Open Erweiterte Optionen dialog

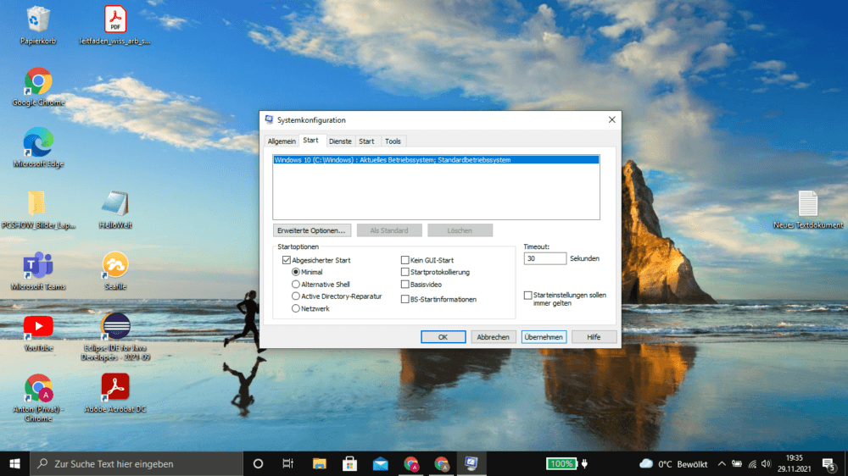coord(311,230)
